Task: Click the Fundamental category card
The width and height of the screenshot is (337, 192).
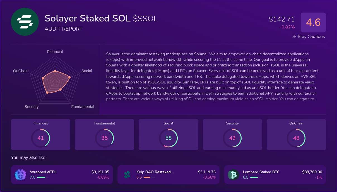Action: (105, 134)
